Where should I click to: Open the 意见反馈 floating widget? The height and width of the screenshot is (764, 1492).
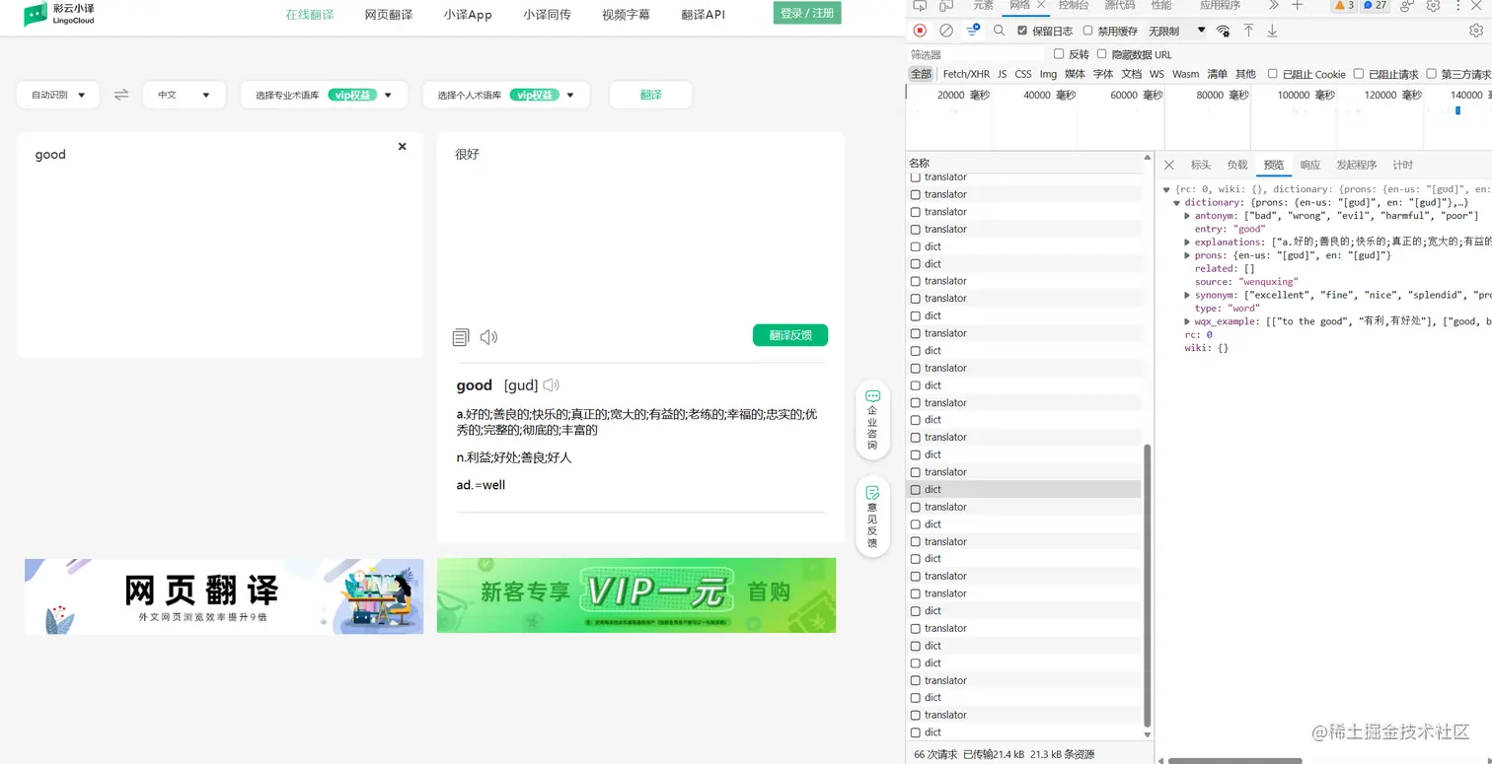click(872, 517)
